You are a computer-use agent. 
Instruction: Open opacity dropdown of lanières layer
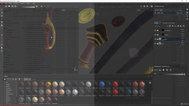183,36
